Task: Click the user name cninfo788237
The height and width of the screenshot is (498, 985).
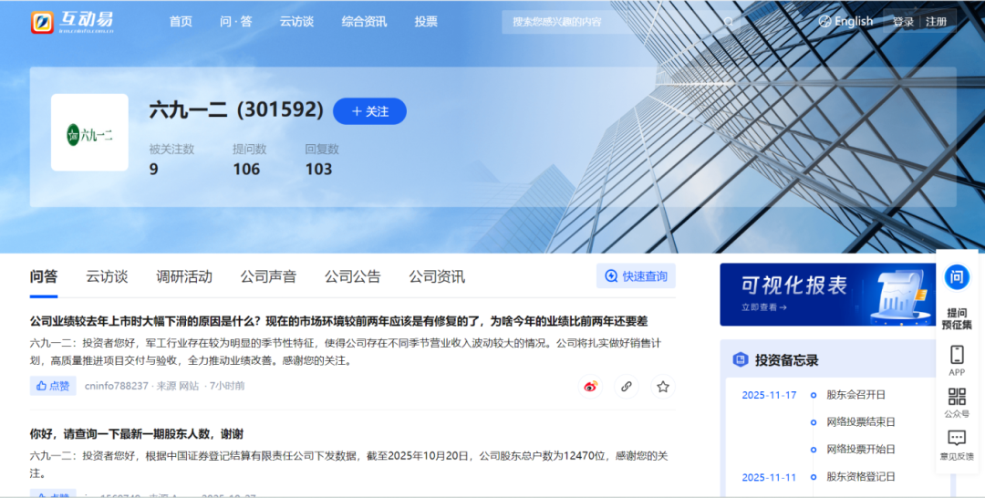Action: pos(116,386)
